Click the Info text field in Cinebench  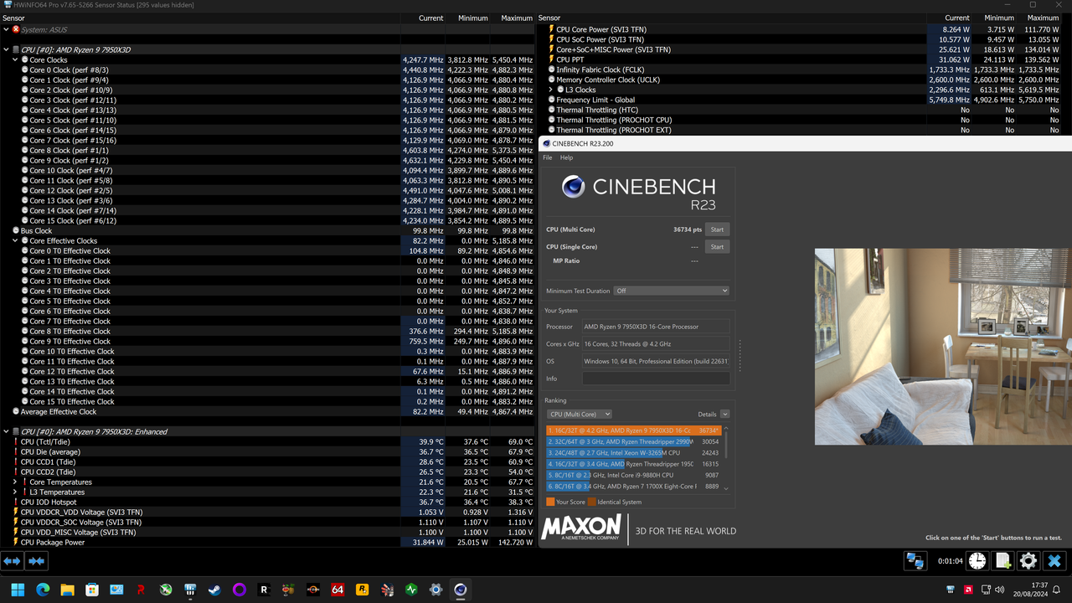pyautogui.click(x=656, y=379)
